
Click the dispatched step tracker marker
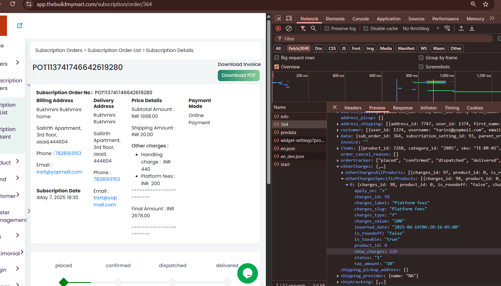tap(172, 282)
